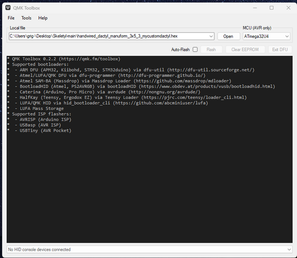The width and height of the screenshot is (297, 258).
Task: Expand the ATmega32U4 MCU dropdown
Action: (266, 36)
